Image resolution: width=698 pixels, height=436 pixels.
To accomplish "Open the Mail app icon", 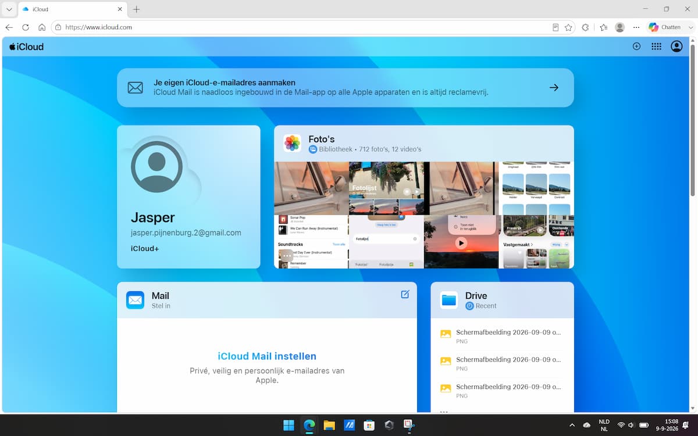I will pyautogui.click(x=135, y=300).
